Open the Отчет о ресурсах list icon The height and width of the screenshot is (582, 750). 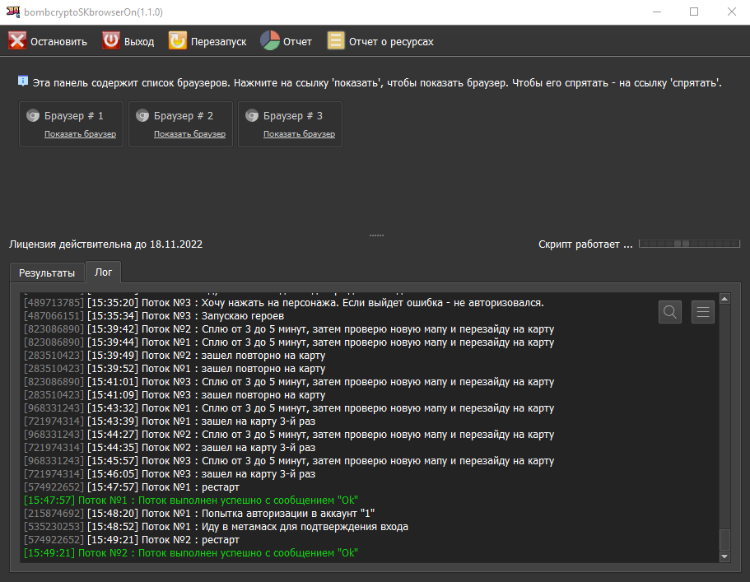click(336, 40)
